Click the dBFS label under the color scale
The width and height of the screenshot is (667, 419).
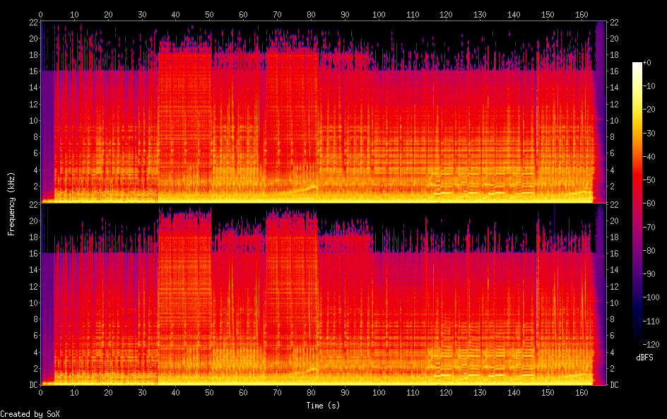(x=644, y=358)
